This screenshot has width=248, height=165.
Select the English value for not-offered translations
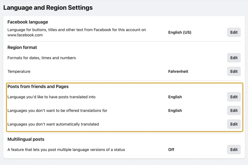[175, 110]
